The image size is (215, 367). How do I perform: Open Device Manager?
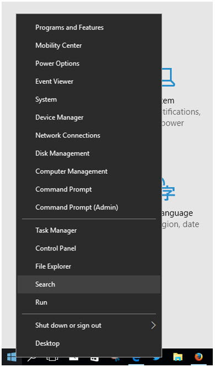pyautogui.click(x=89, y=117)
